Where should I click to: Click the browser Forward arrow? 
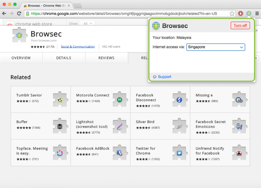pos(11,13)
